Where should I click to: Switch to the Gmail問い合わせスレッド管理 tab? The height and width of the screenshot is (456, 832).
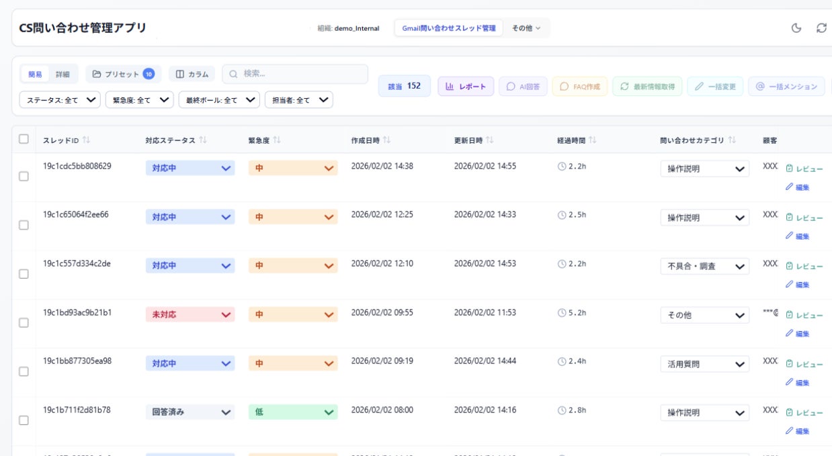tap(448, 28)
